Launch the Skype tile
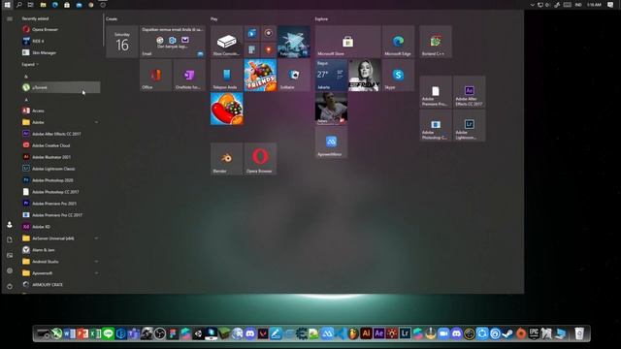 [398, 76]
